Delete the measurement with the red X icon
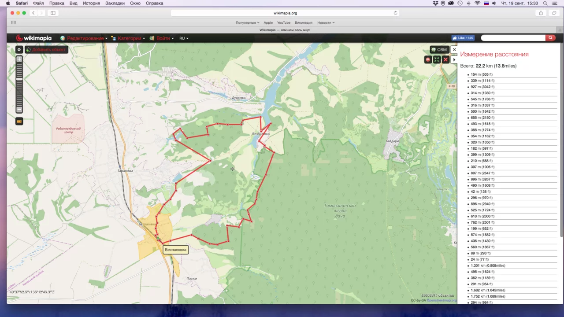 [445, 59]
